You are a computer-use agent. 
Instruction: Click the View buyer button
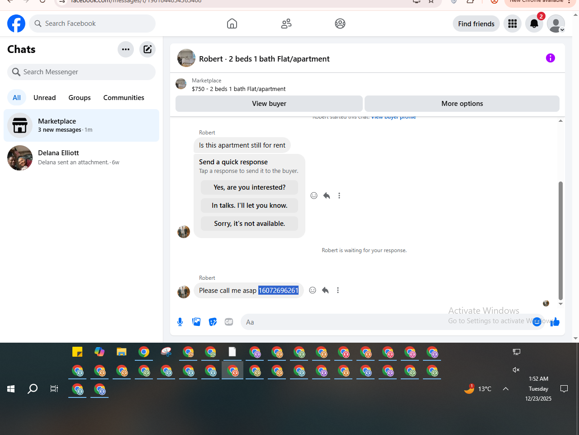pos(269,104)
